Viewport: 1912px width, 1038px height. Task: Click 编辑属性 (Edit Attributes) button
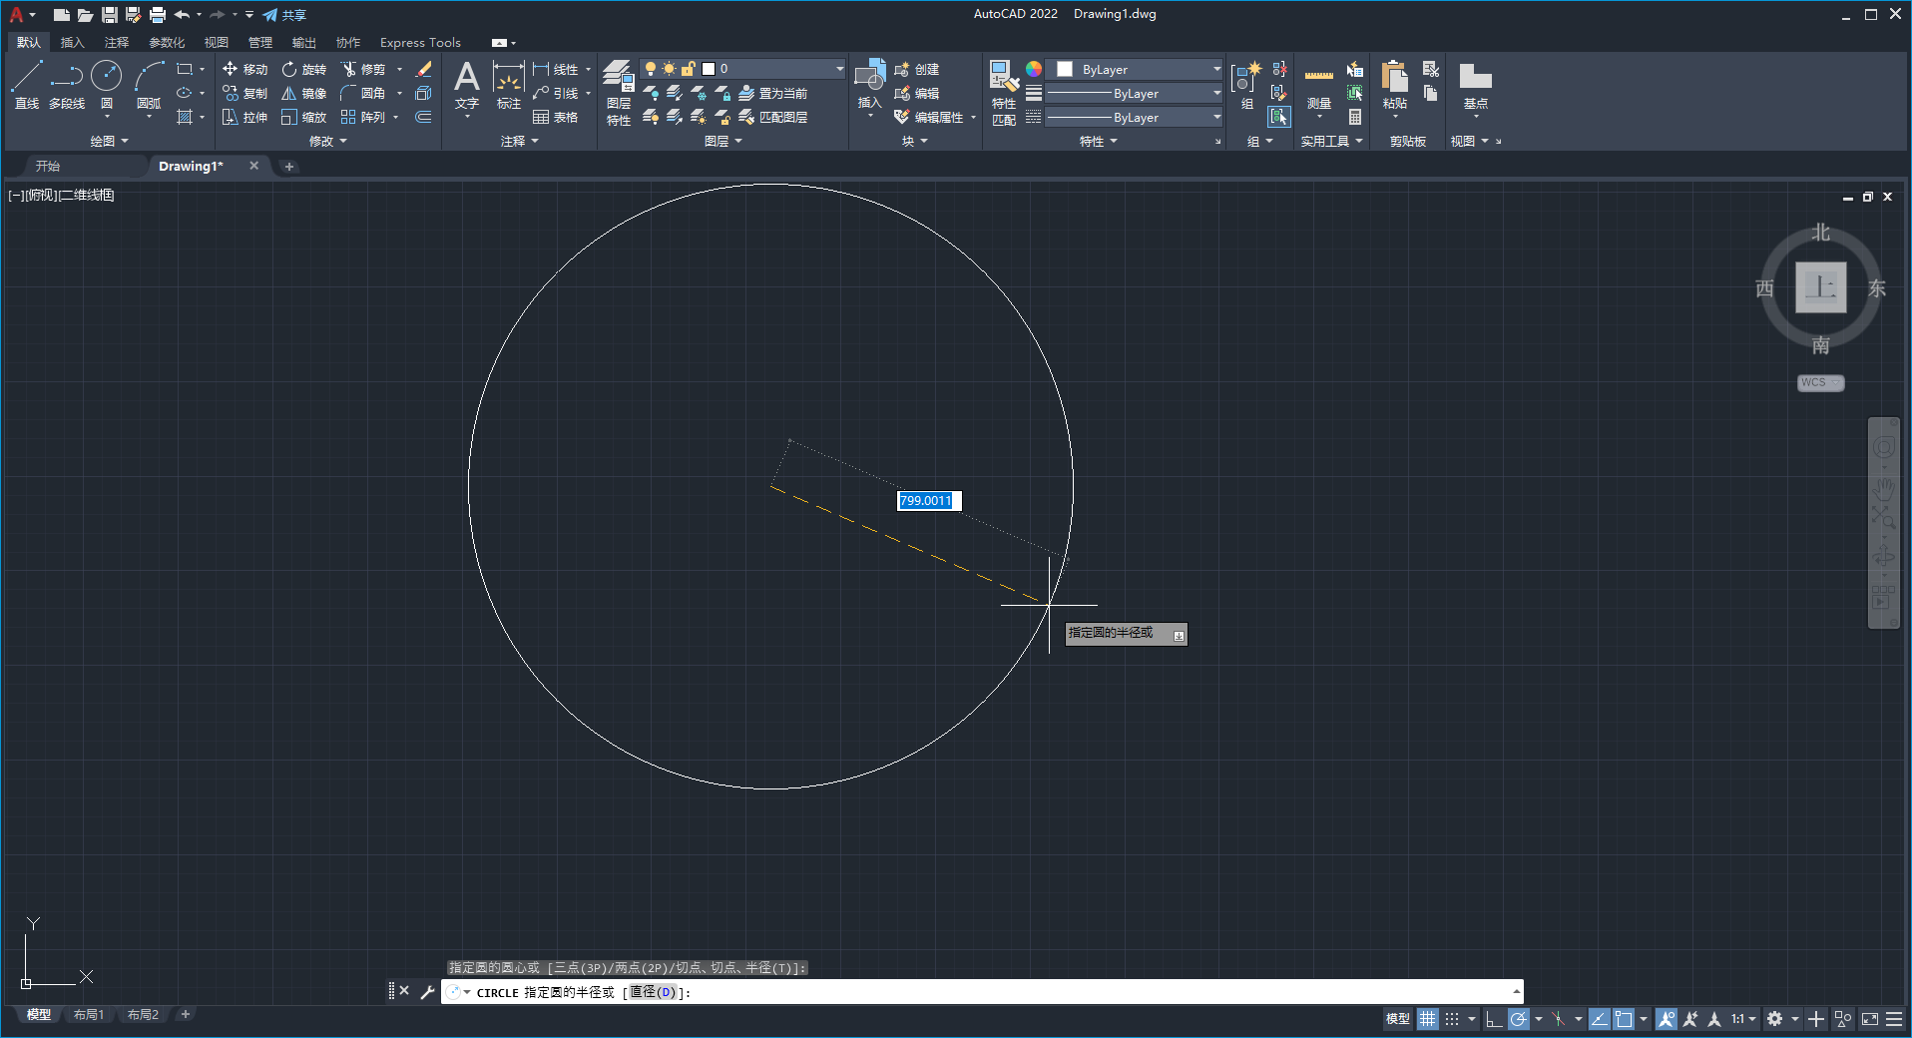929,117
